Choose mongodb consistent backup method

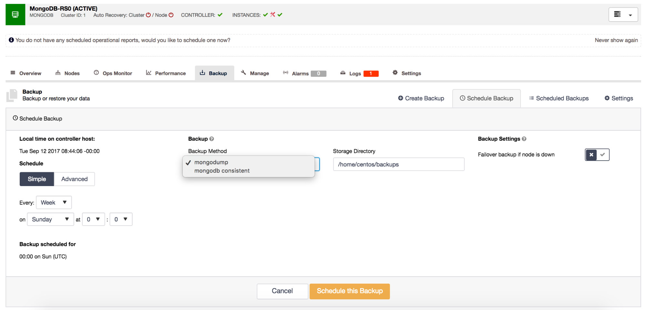[248, 171]
